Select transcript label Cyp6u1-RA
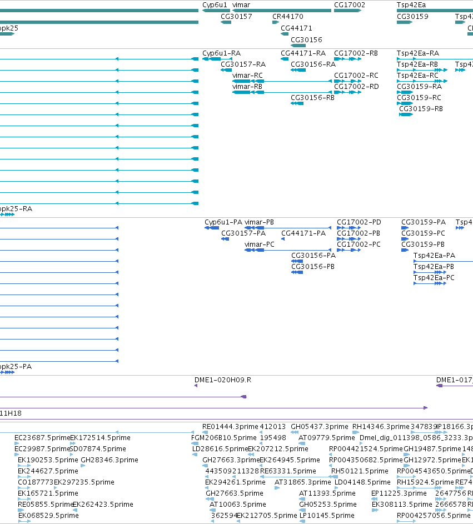473x524 pixels. tap(221, 53)
